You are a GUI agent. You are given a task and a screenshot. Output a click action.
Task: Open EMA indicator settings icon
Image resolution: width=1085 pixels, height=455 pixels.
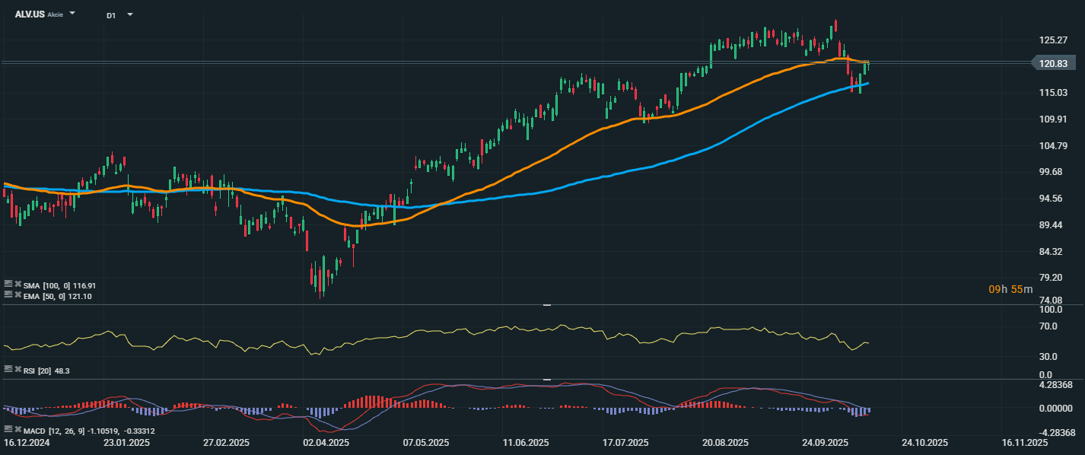pos(8,294)
